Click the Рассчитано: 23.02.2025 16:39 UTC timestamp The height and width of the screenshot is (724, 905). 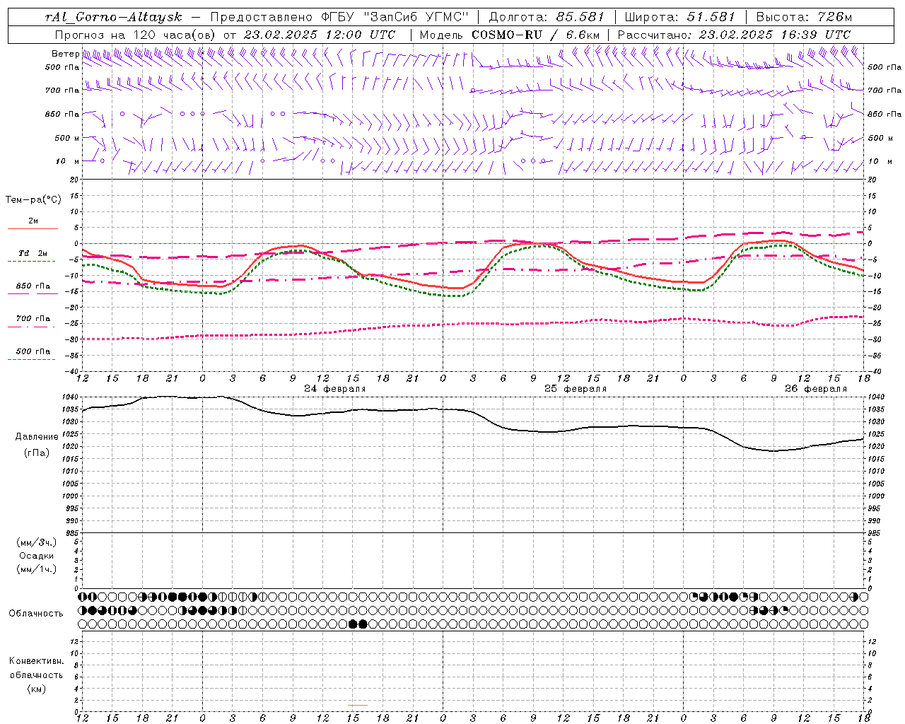734,35
